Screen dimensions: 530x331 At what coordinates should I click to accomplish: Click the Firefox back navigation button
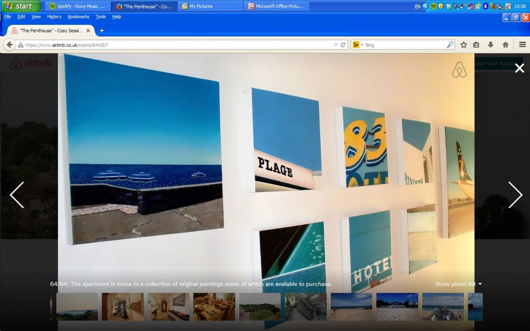pos(10,45)
